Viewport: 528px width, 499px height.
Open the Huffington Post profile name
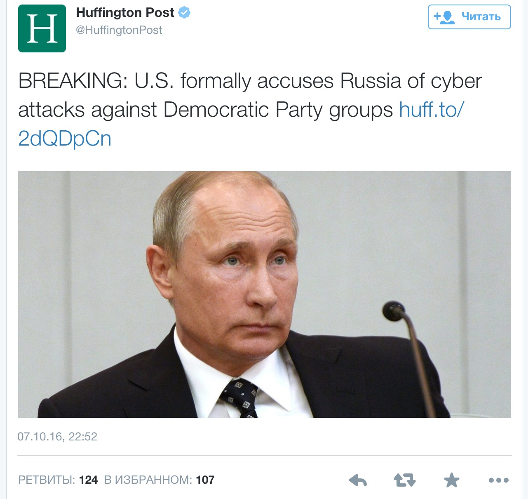click(x=125, y=13)
